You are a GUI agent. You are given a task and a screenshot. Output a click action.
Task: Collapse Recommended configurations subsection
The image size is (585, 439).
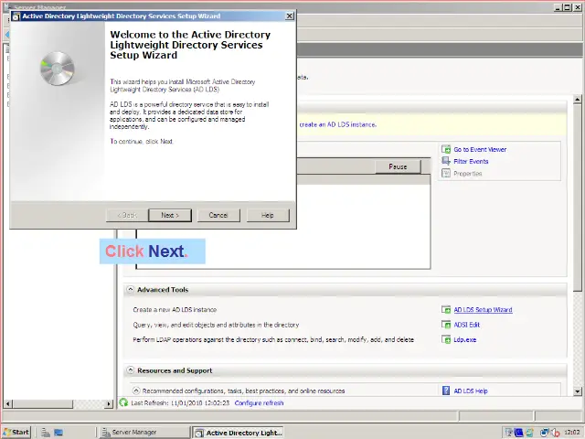[136, 391]
